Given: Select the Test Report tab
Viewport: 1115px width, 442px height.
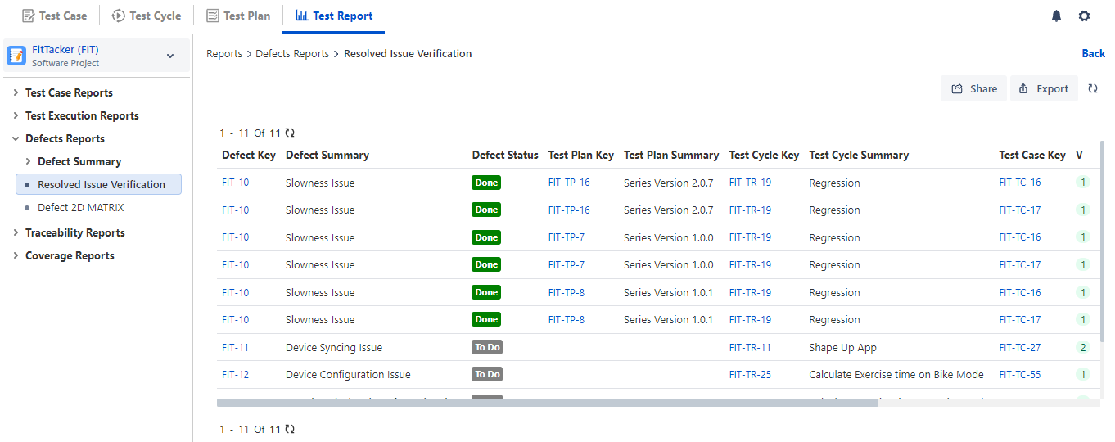Looking at the screenshot, I should click(334, 16).
